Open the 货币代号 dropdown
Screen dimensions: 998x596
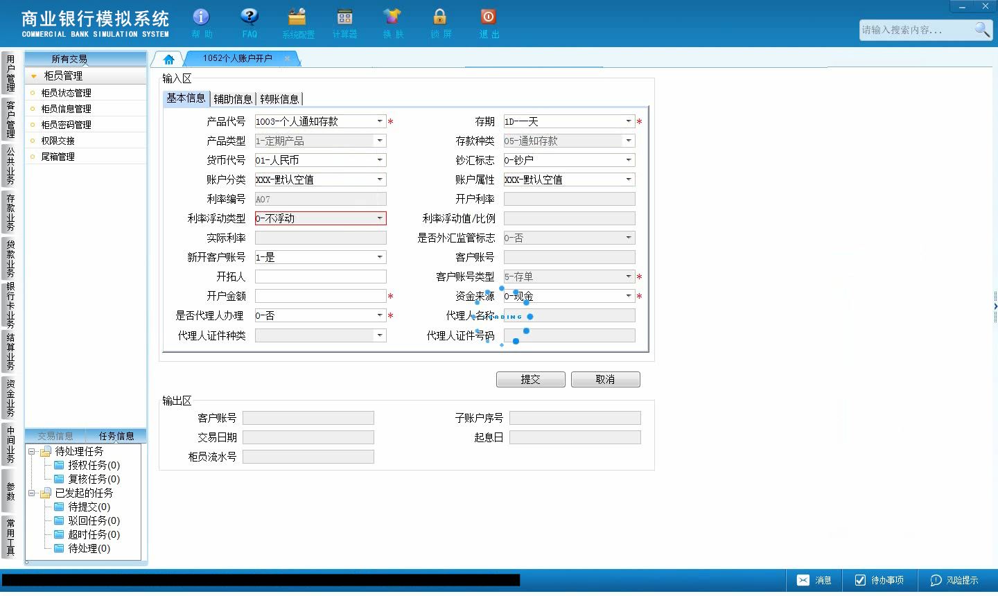[x=380, y=160]
